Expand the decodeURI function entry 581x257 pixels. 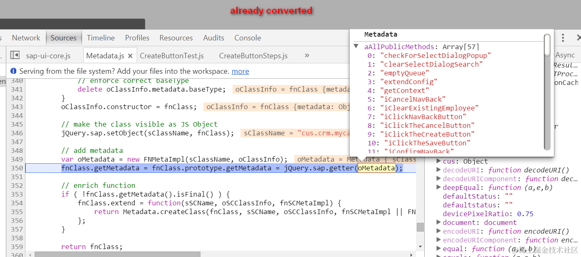[x=439, y=170]
